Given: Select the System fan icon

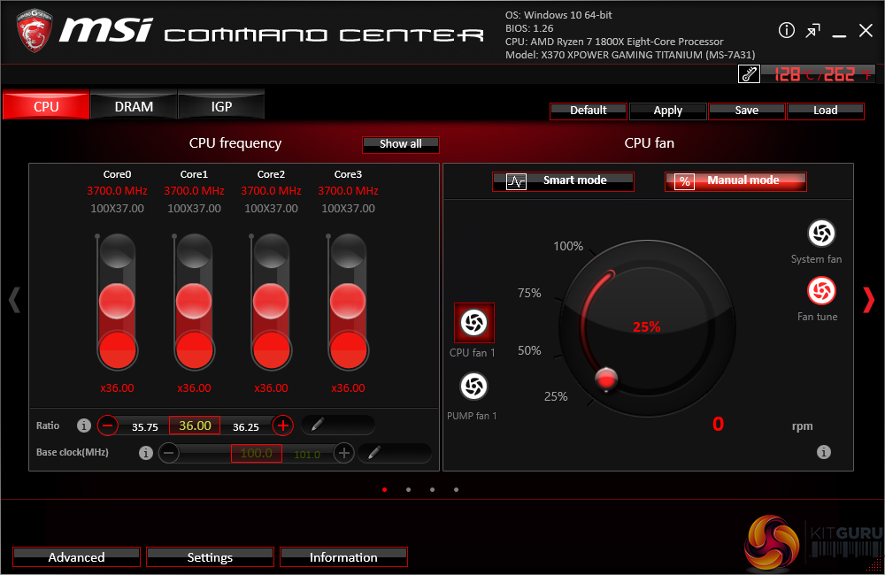Looking at the screenshot, I should (821, 233).
